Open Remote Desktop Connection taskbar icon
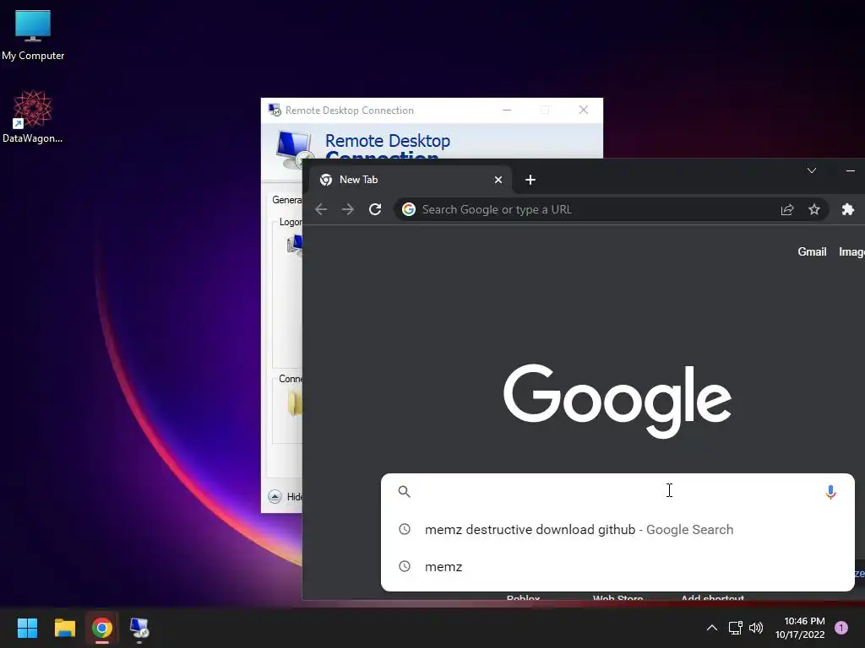Image resolution: width=865 pixels, height=648 pixels. pyautogui.click(x=139, y=628)
